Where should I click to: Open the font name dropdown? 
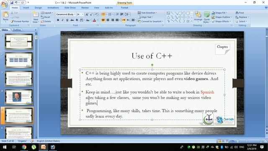point(75,14)
